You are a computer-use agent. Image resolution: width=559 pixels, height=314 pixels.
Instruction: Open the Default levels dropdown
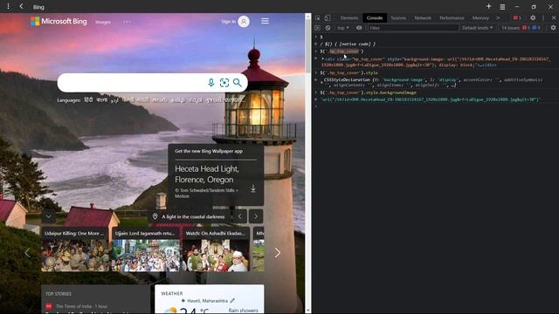point(478,28)
